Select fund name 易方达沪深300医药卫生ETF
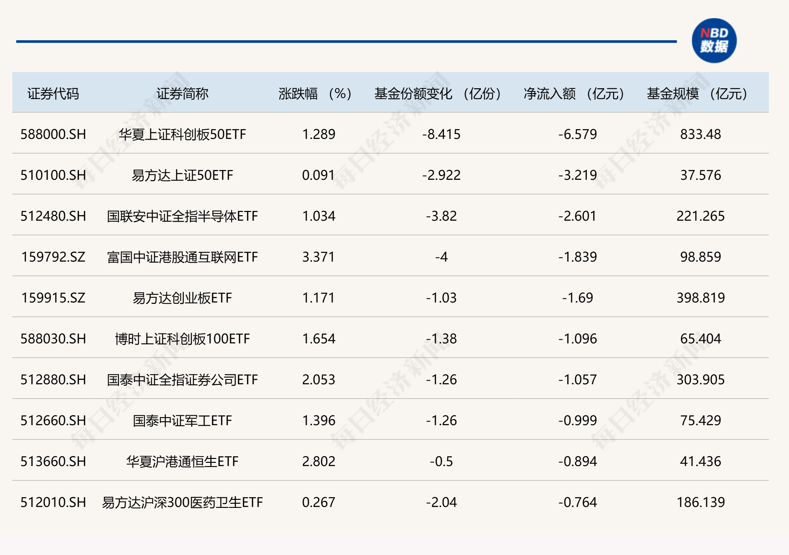Viewport: 789px width, 555px height. 182,502
